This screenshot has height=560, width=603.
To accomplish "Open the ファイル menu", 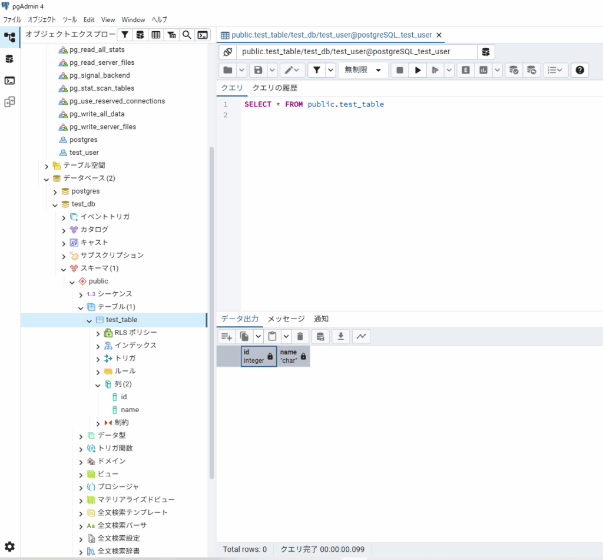I will 12,19.
